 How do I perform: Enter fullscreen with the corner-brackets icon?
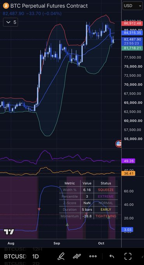click(x=128, y=256)
